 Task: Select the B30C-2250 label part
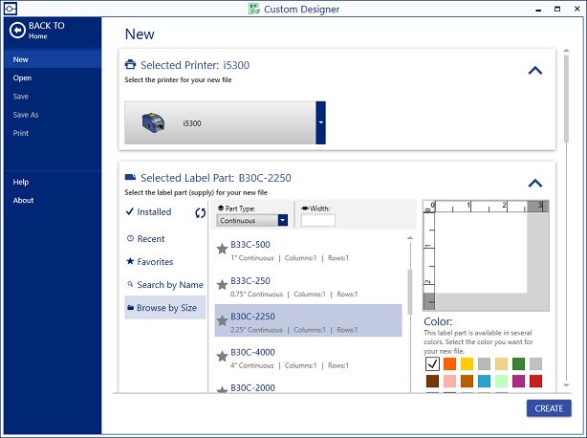[x=309, y=320]
